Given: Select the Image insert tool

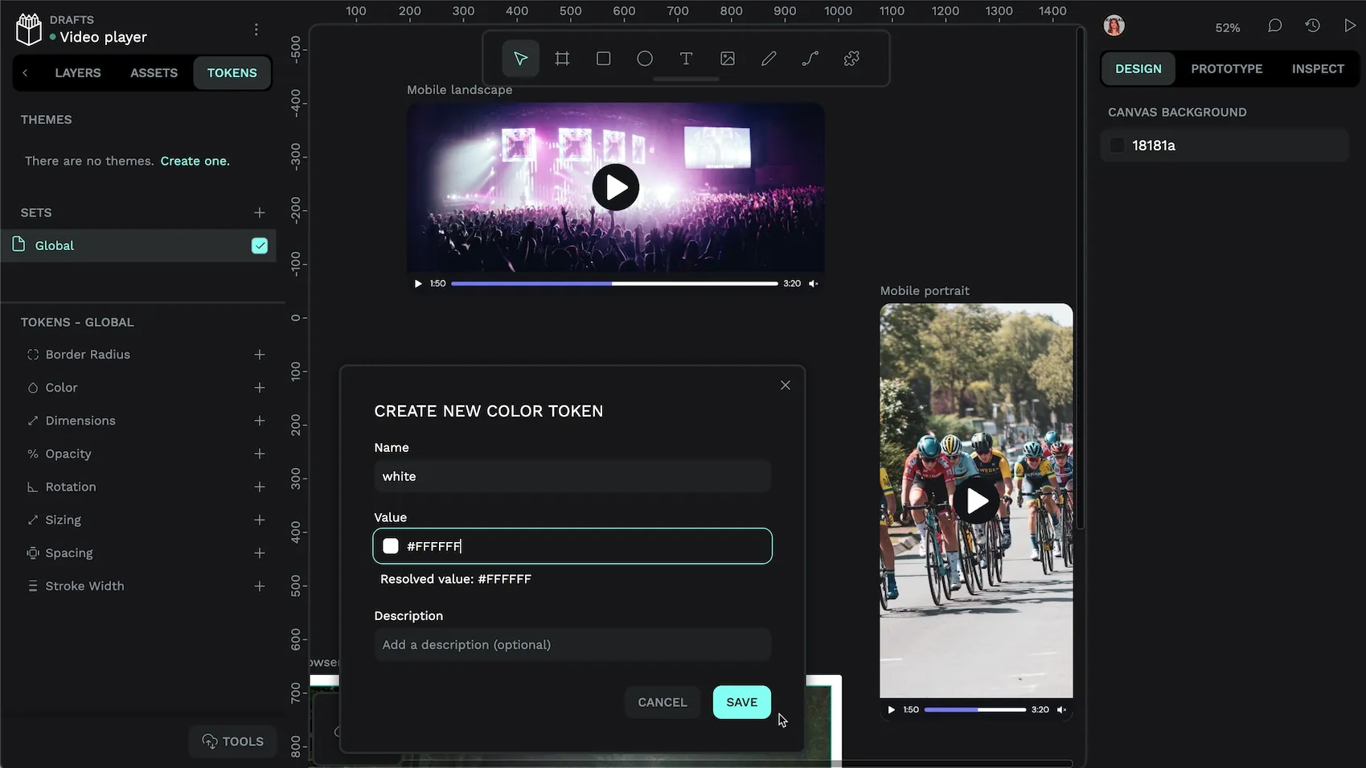Looking at the screenshot, I should click(x=728, y=59).
